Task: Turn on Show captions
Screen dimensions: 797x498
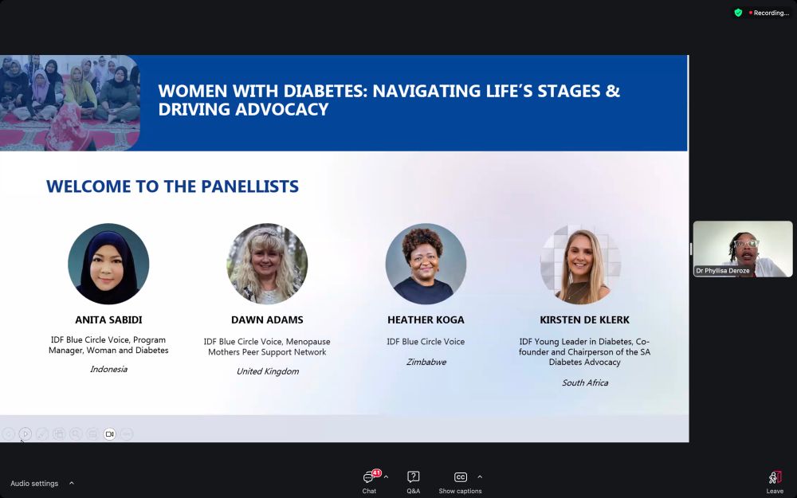Action: [x=460, y=482]
